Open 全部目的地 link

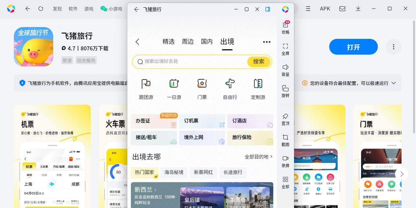tap(258, 157)
